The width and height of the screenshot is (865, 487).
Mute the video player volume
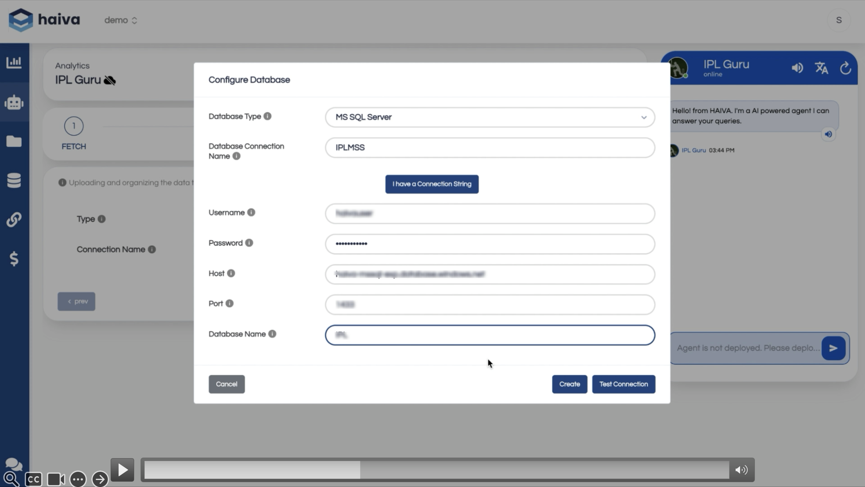pos(741,470)
